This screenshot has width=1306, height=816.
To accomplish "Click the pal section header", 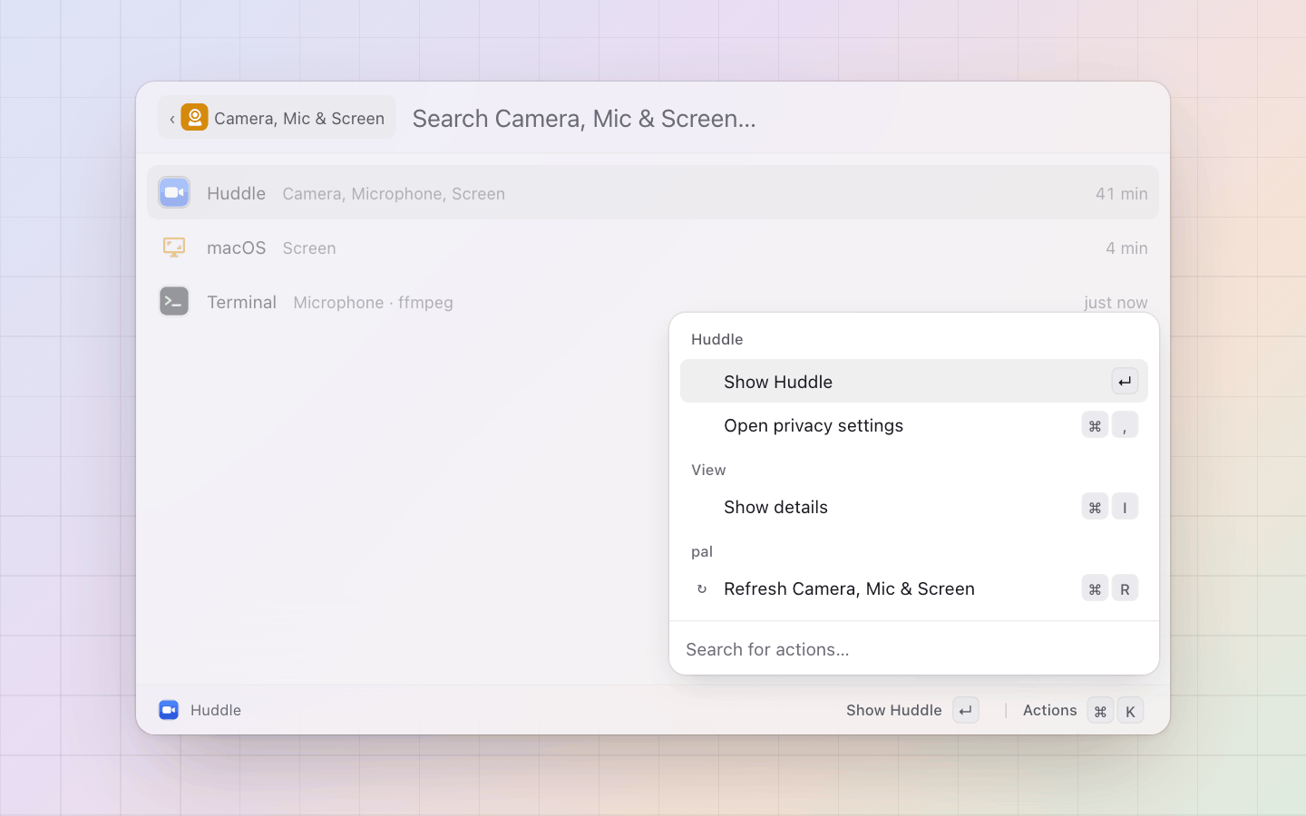I will (702, 551).
